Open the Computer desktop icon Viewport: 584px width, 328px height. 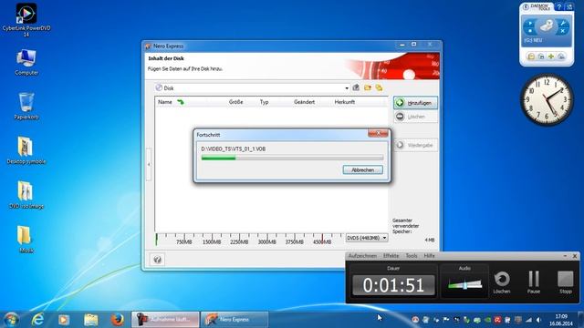tap(26, 62)
